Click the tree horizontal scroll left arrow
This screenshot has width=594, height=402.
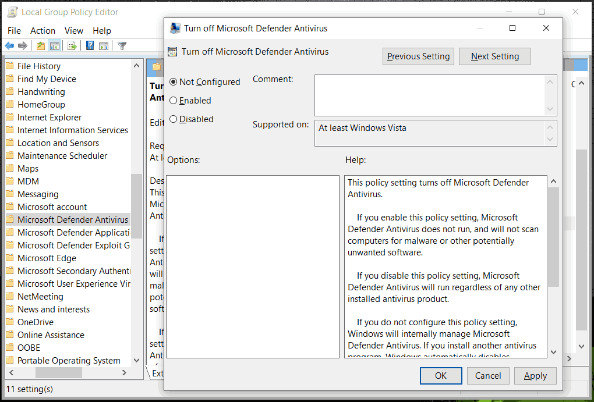(12, 372)
